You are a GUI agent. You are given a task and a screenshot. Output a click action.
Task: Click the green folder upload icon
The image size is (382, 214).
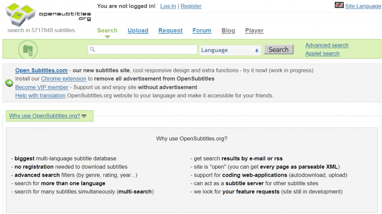[28, 49]
